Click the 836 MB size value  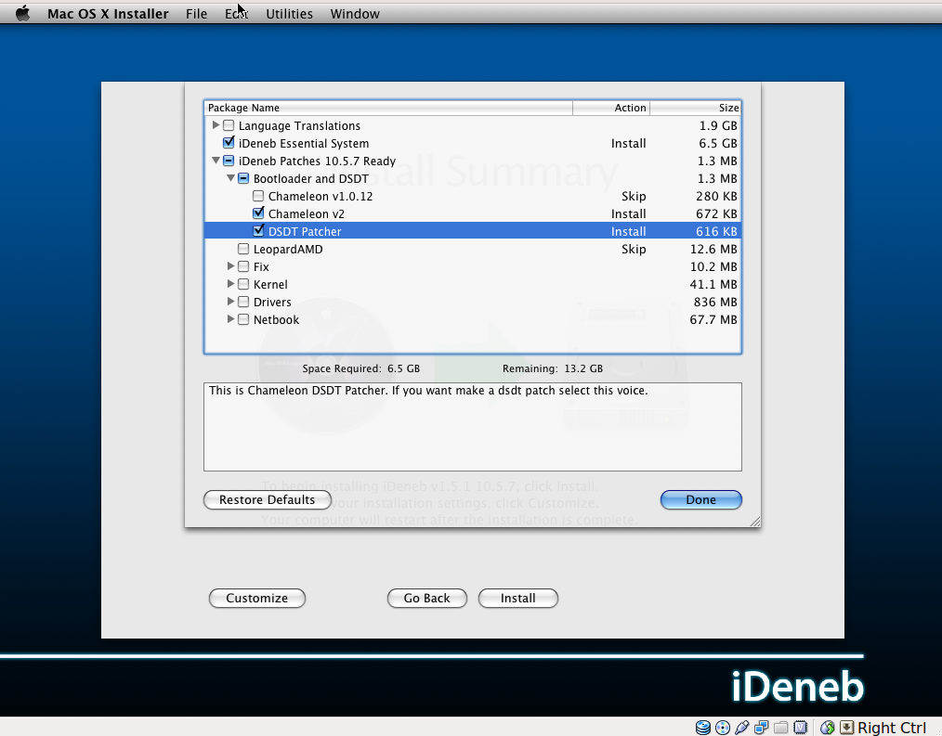[x=715, y=302]
